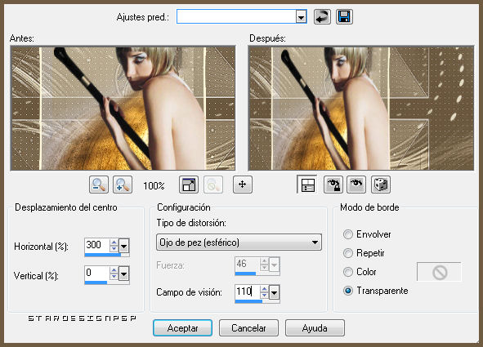Open the Horizontal (%) value dropdown arrow

tap(124, 246)
